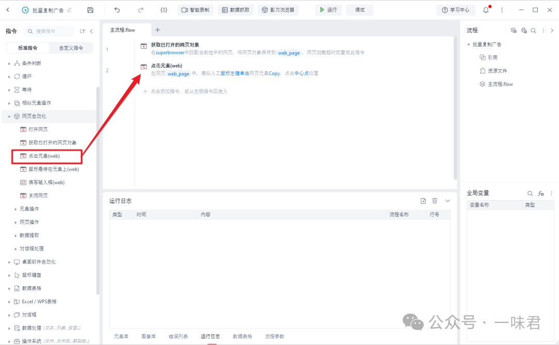Open the fx function icon in 全局变量 panel
Screen dimensions: 559x345
pyautogui.click(x=540, y=192)
